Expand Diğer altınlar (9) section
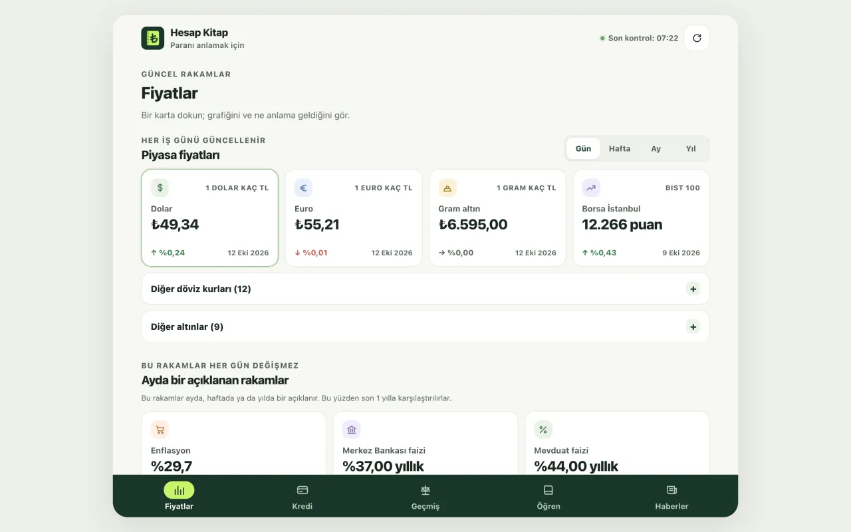The width and height of the screenshot is (851, 532). point(425,327)
